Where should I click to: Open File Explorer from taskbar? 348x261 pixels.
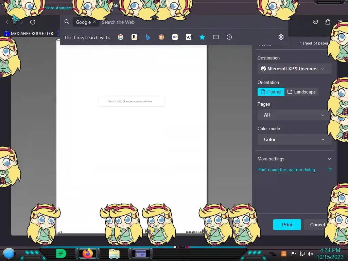[x=114, y=254]
